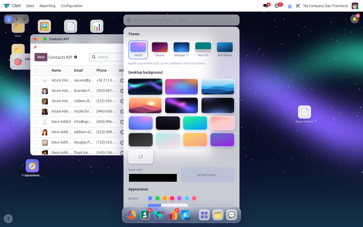Tick the select-all checkbox in the table header

click(x=36, y=71)
